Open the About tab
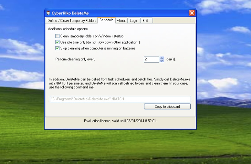 click(x=121, y=21)
